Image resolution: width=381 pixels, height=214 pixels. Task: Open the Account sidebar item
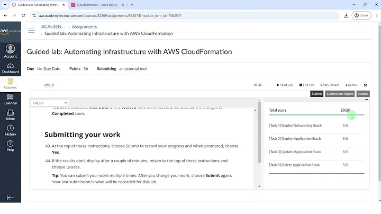pos(10,51)
